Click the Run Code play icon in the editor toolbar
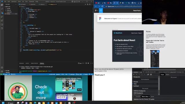Screen dimensions: 185x104 (x=86, y=4)
